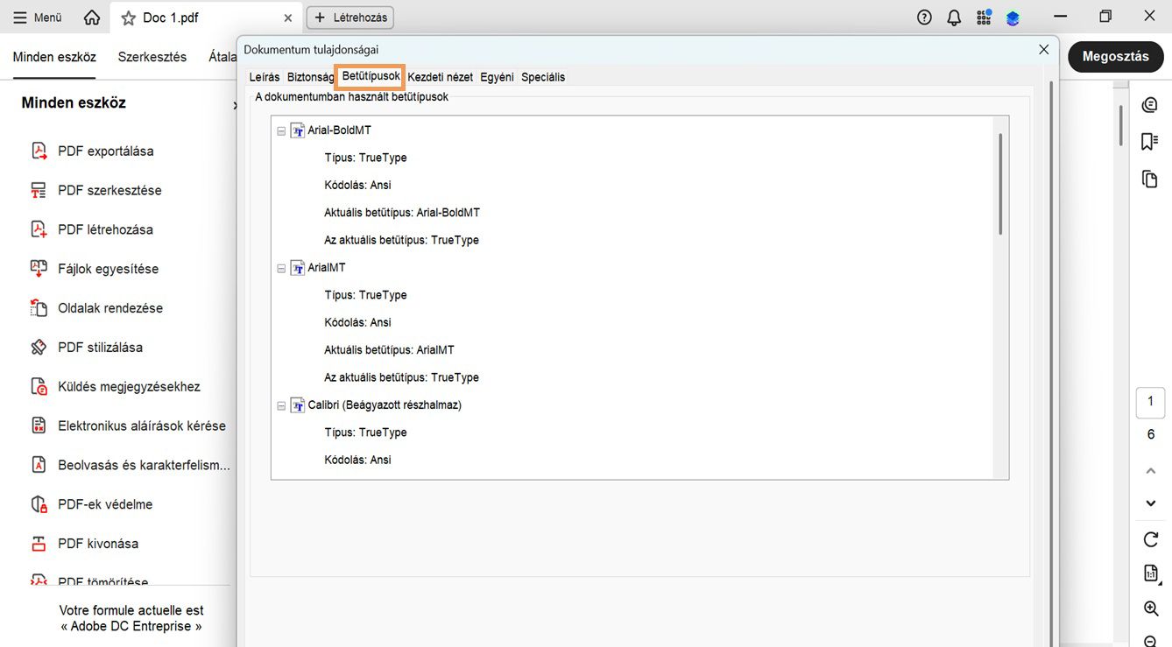
Task: Click the document vertical scrollbar
Action: [x=1119, y=124]
